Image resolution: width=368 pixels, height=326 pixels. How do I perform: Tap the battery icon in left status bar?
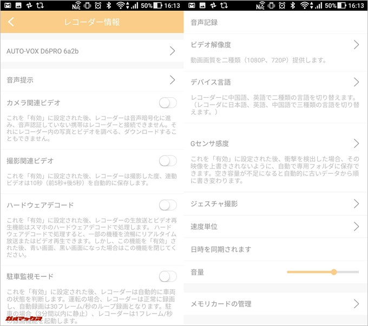click(157, 5)
